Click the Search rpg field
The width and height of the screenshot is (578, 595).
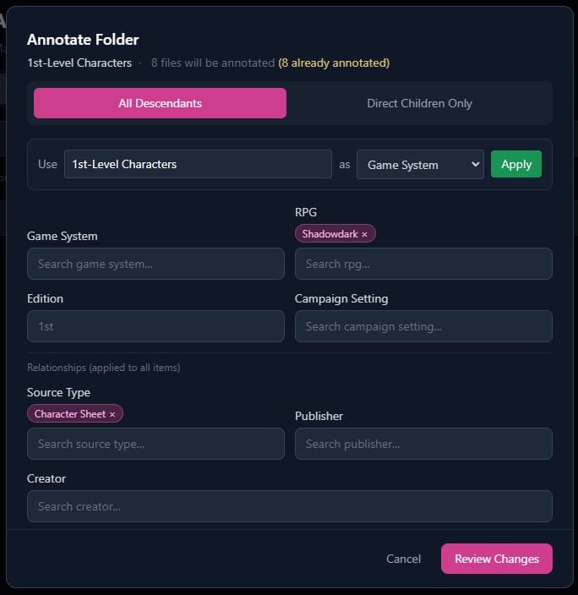(423, 264)
